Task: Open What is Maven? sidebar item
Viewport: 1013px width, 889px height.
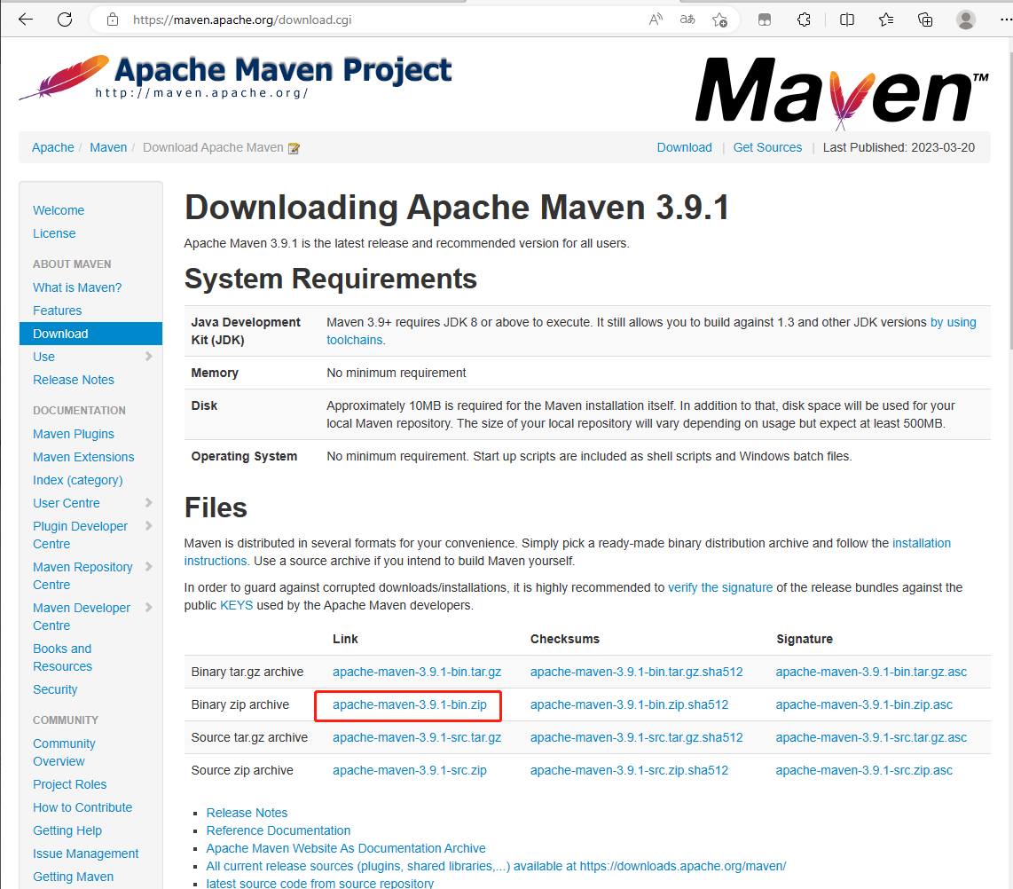Action: [x=77, y=287]
